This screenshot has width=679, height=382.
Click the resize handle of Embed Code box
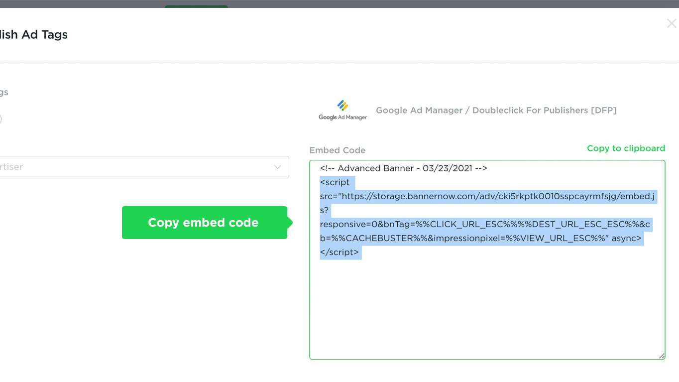[x=661, y=355]
